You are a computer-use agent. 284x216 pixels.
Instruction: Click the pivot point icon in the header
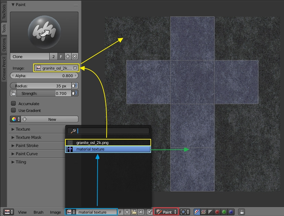(x=184, y=212)
